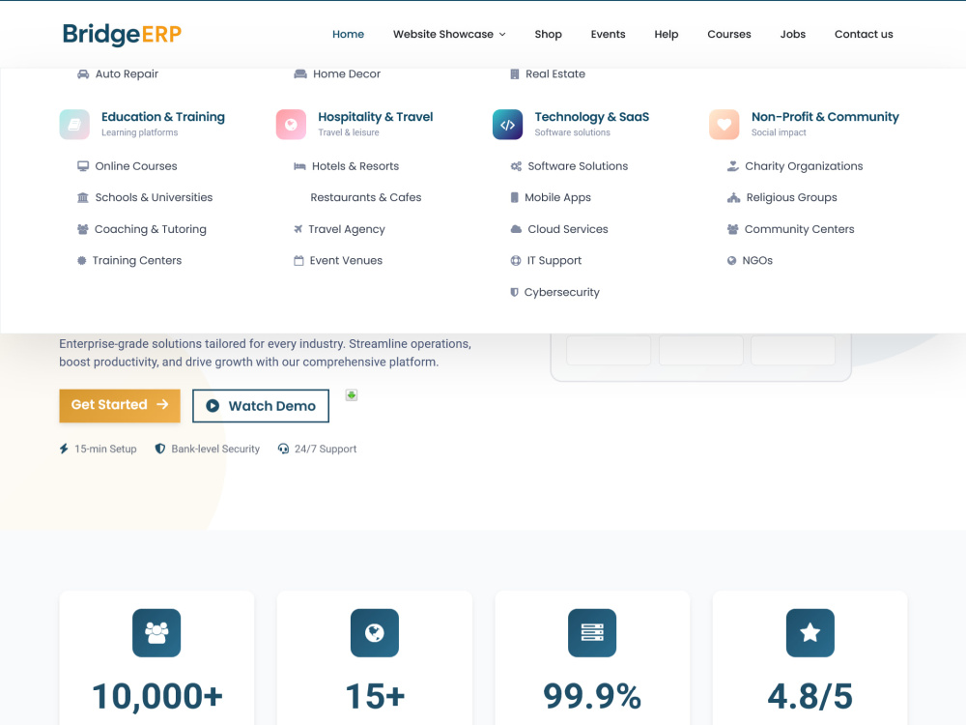Open the Technology & SaaS heading
Screen dimensions: 966x725
[591, 117]
